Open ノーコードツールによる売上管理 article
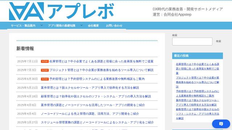The image size is (232, 130). point(90,114)
